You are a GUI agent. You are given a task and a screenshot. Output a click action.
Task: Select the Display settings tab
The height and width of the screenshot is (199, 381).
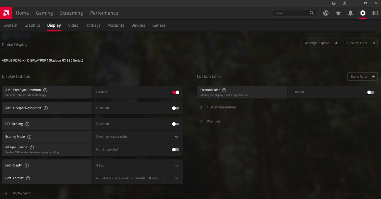pos(54,25)
